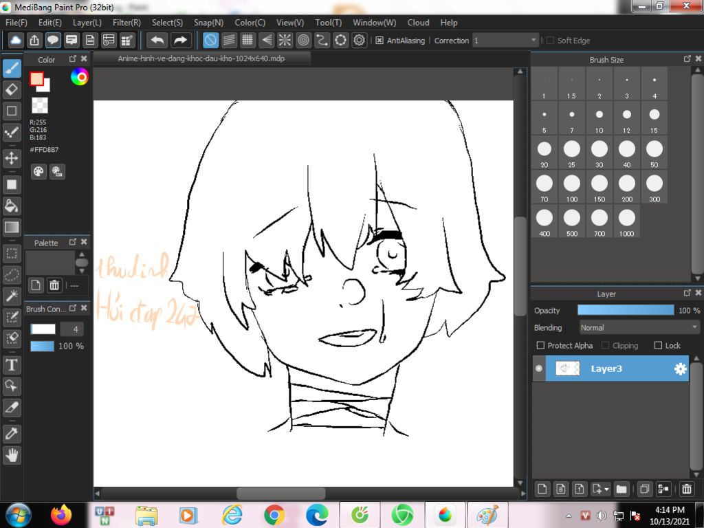
Task: Turn snap off in toolbar
Action: [210, 41]
